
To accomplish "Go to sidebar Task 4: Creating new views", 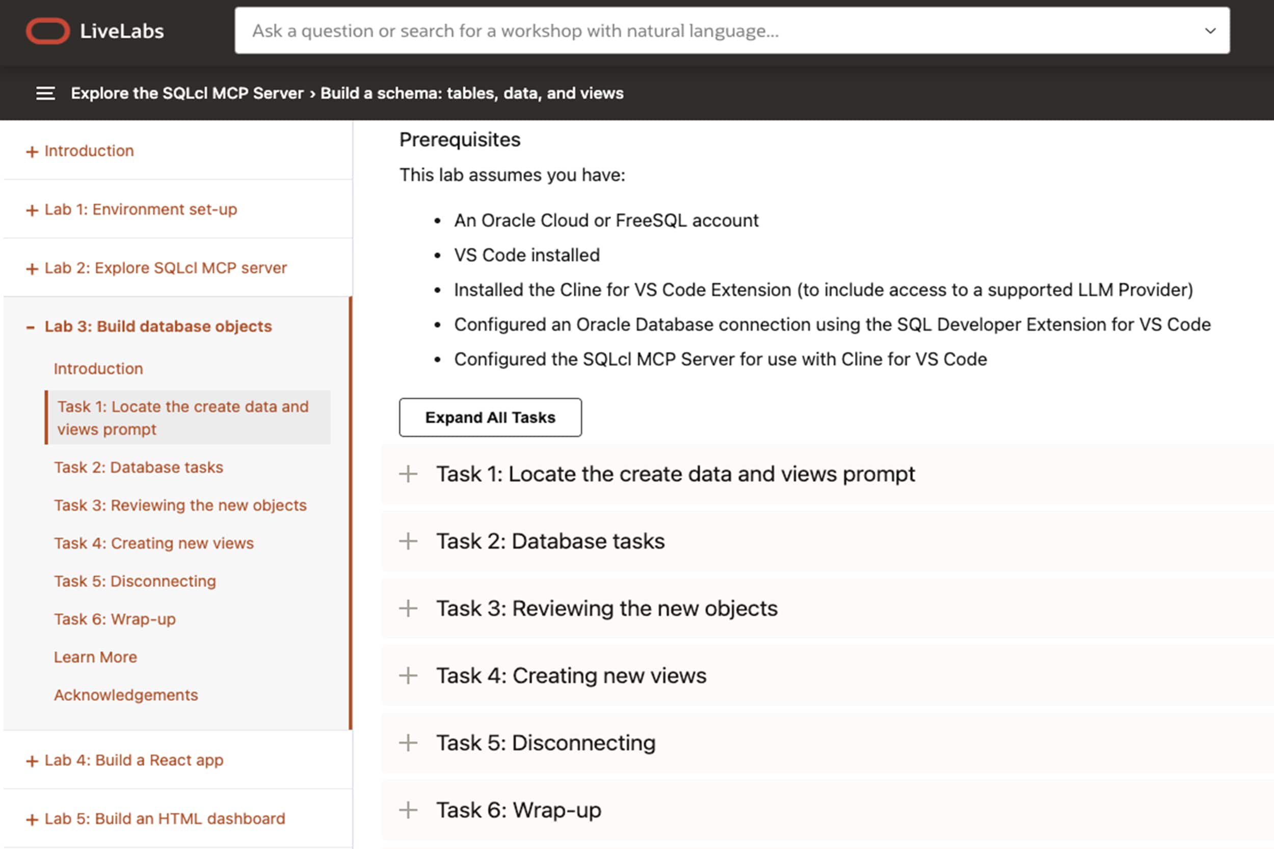I will (154, 543).
